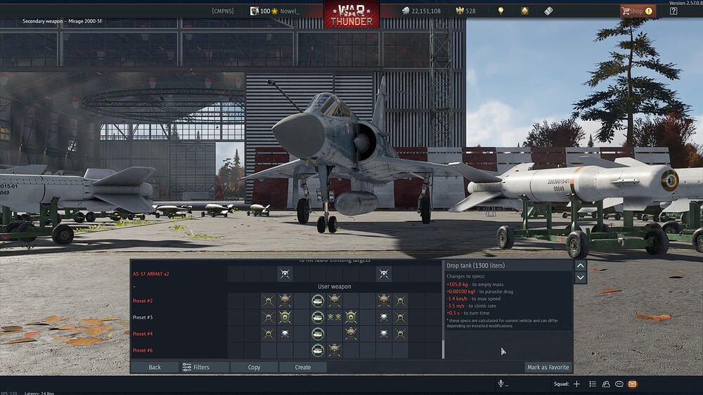Open the help question mark icon
Viewport: 703px width, 395px height.
673,11
